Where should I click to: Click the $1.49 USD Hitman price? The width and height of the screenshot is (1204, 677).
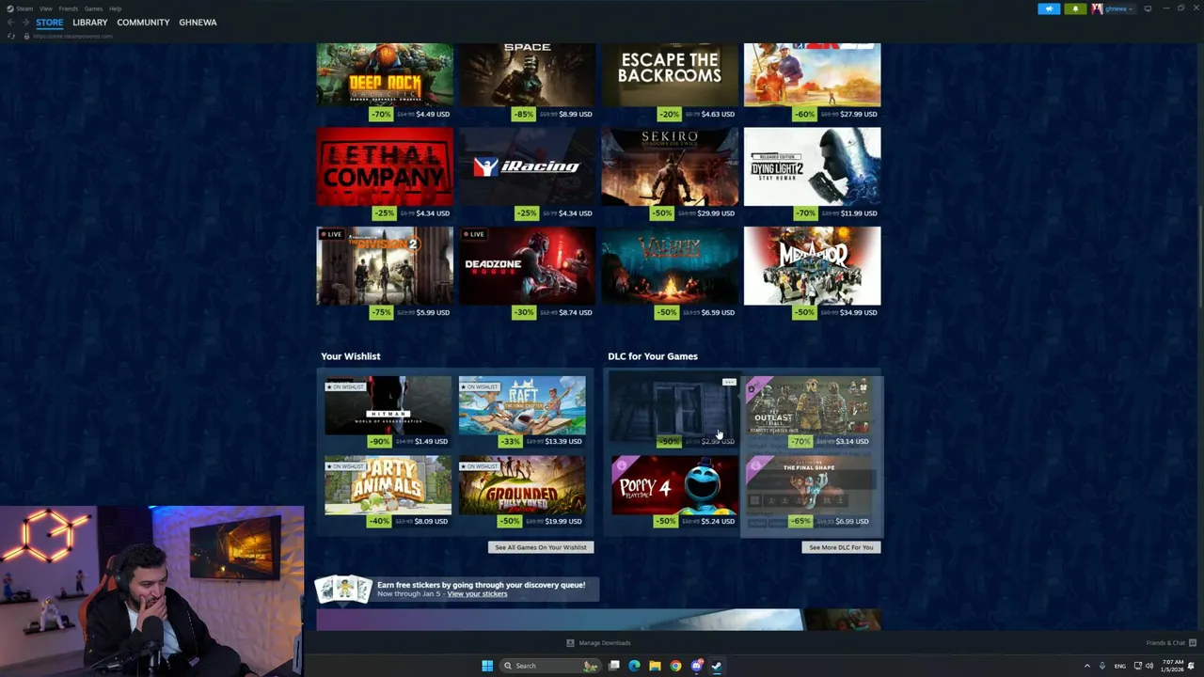431,441
